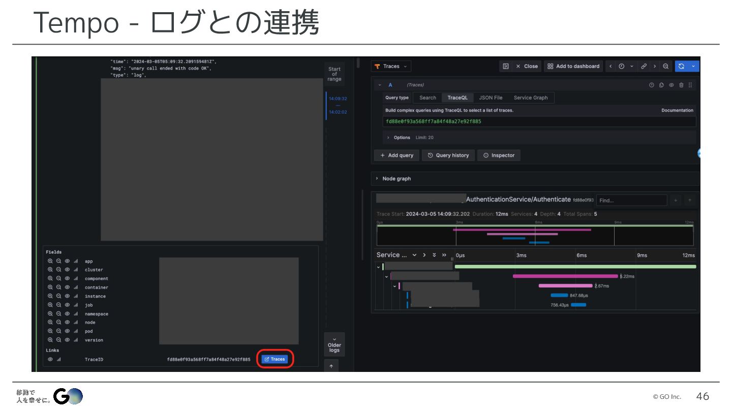Duplicate query A using the copy icon
This screenshot has width=732, height=411.
(x=661, y=85)
